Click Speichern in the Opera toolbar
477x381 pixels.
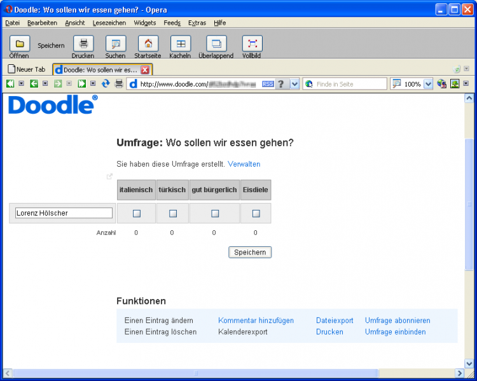(x=51, y=46)
